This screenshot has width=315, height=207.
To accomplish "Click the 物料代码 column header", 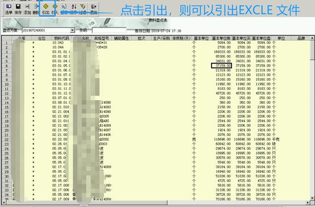I will click(61, 38).
